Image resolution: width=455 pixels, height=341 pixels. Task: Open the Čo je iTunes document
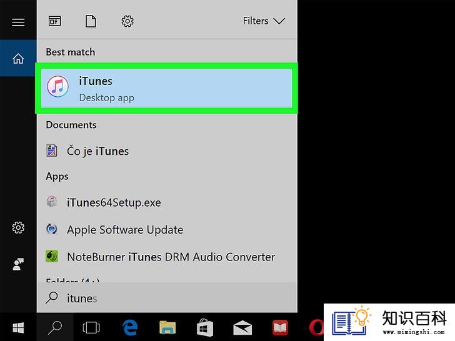point(166,151)
